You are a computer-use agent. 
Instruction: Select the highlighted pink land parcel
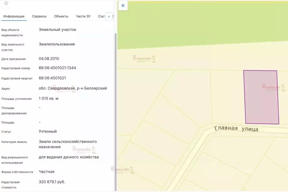tap(261, 97)
